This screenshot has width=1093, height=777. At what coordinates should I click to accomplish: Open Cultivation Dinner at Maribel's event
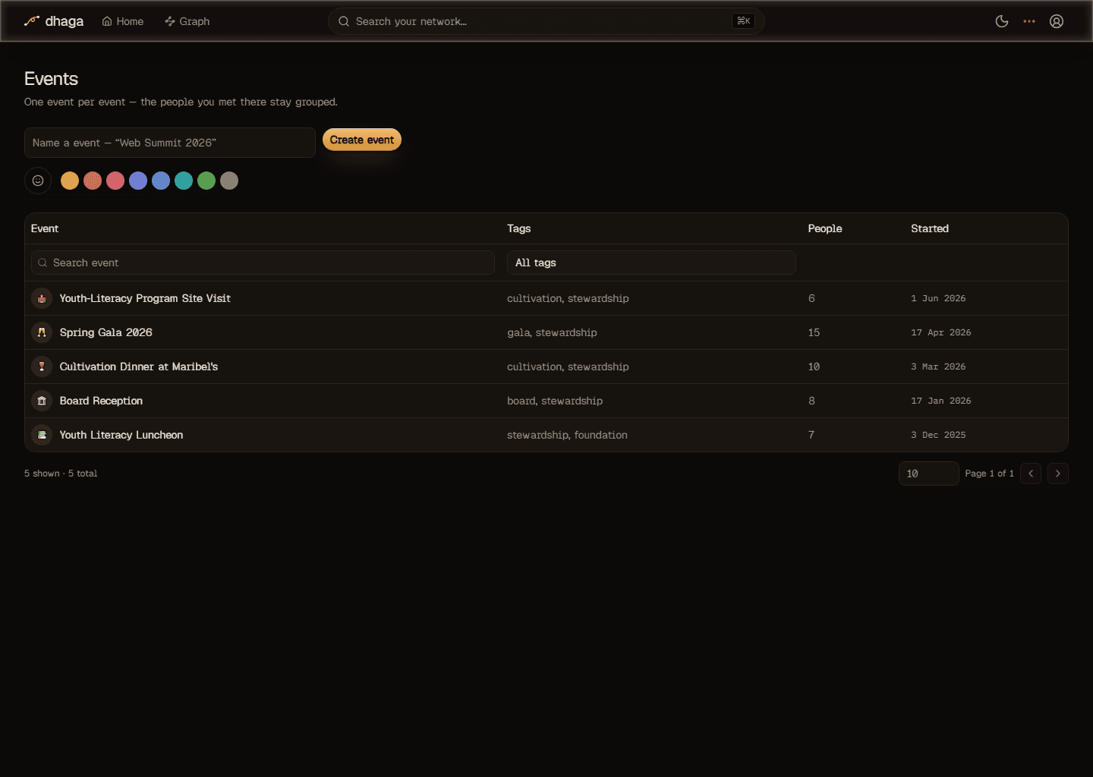[139, 366]
